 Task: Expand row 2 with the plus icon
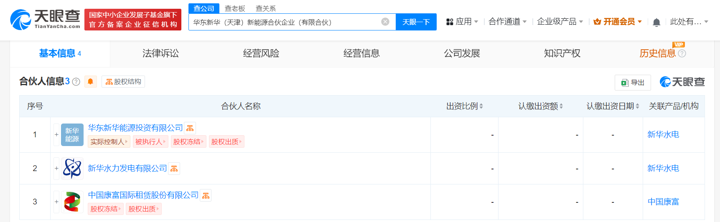tap(56, 169)
